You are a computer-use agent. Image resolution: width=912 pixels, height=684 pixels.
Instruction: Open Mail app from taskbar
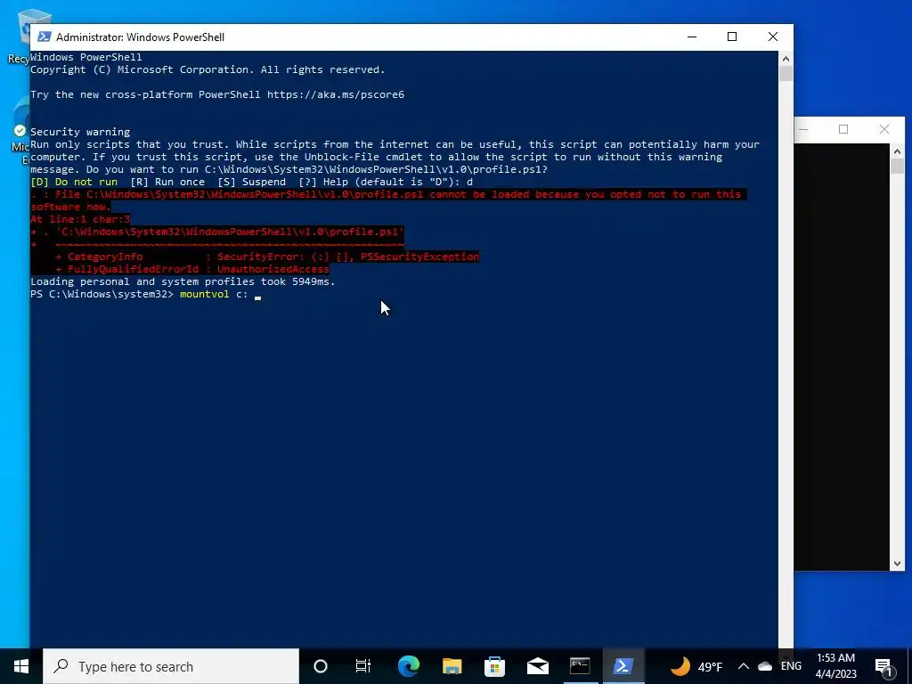(538, 666)
